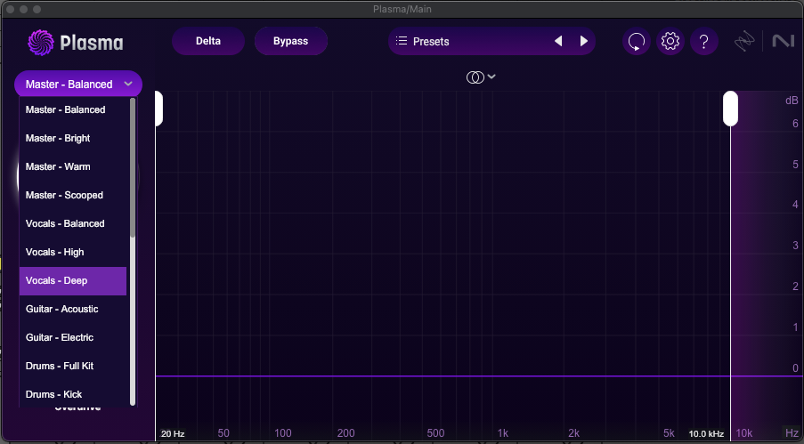Click the Plasma swirl logo icon
Image resolution: width=804 pixels, height=444 pixels.
[40, 42]
